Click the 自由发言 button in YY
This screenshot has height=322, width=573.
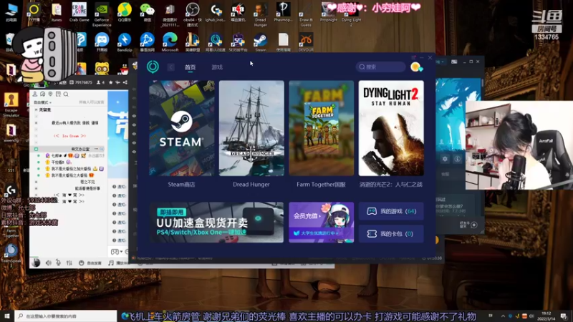tap(90, 263)
